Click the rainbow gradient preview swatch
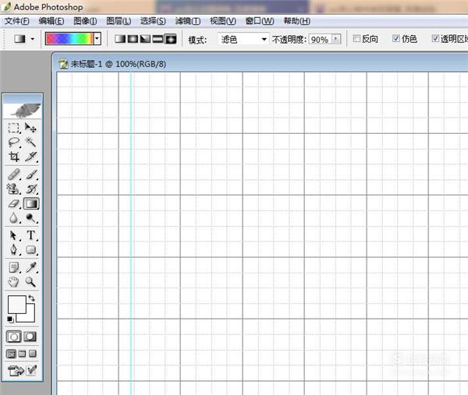The image size is (468, 395). tap(69, 38)
